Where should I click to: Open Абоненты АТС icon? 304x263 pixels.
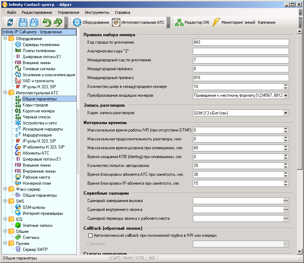point(18,153)
